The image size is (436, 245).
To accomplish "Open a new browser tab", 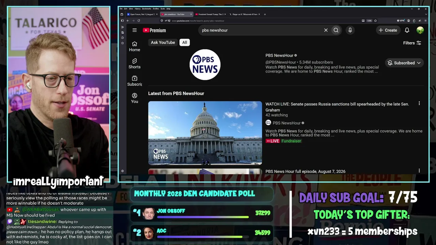I will pos(265,14).
